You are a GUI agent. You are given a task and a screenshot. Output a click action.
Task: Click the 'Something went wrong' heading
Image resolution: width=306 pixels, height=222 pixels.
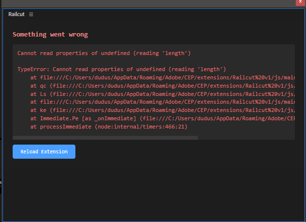point(50,35)
